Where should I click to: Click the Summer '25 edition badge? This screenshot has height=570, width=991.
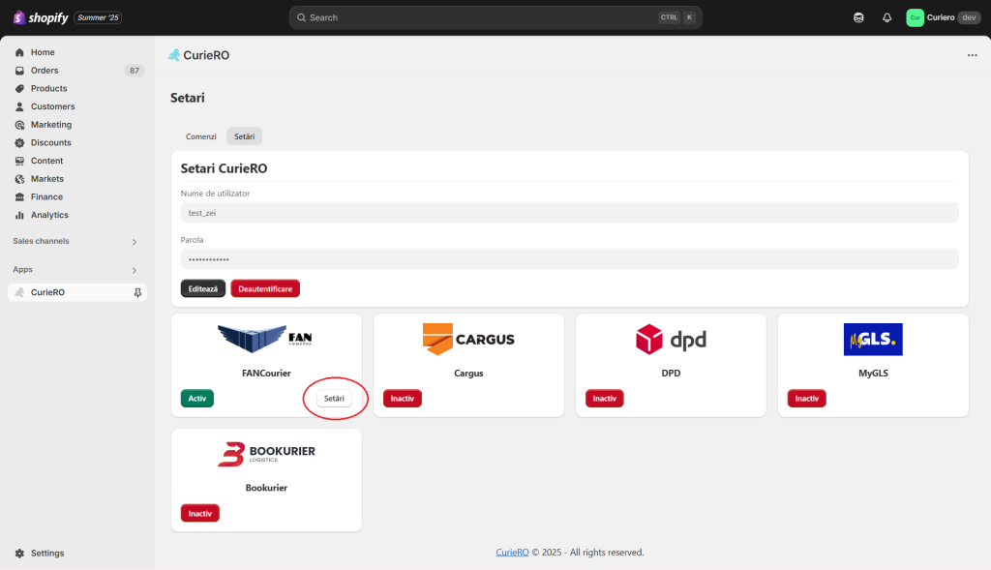pyautogui.click(x=98, y=17)
